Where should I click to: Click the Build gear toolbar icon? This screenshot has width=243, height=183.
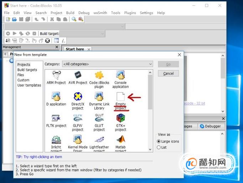tap(8, 34)
